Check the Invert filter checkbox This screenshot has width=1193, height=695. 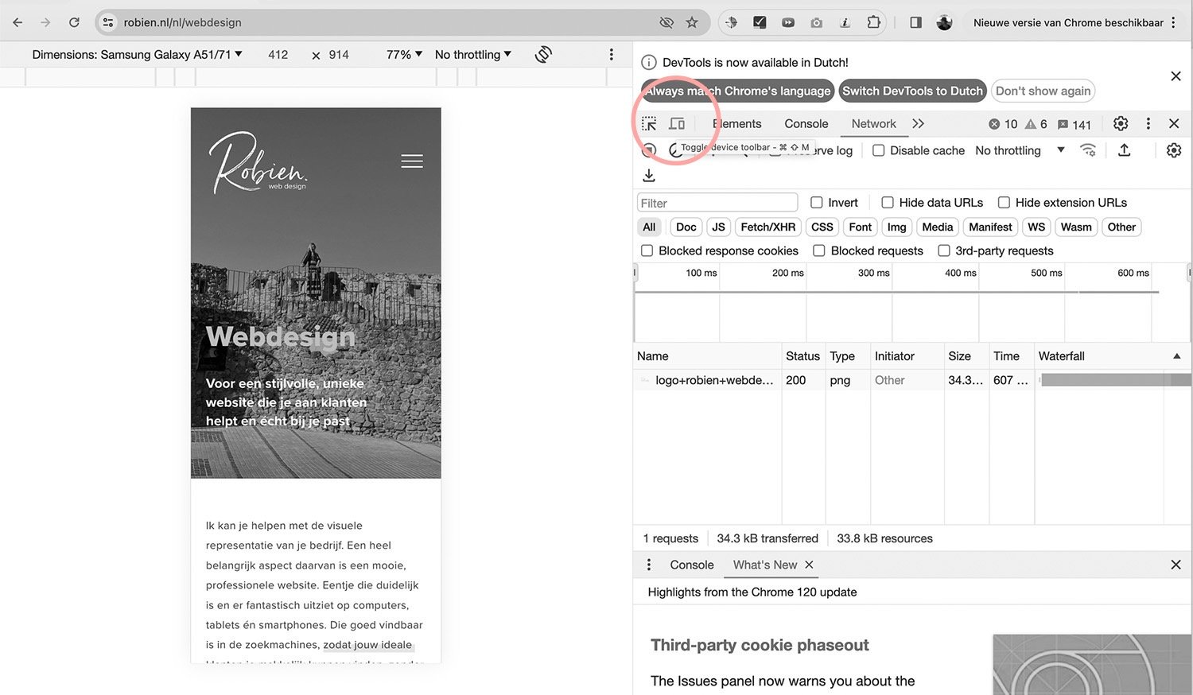coord(817,203)
